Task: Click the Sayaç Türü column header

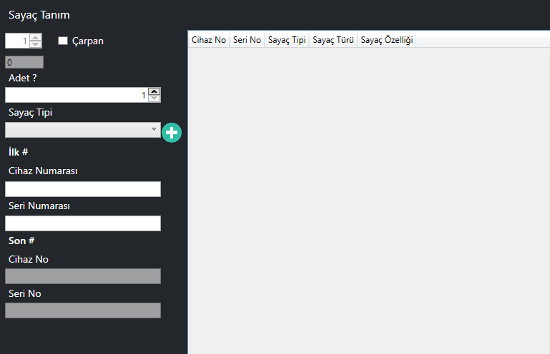Action: (333, 40)
